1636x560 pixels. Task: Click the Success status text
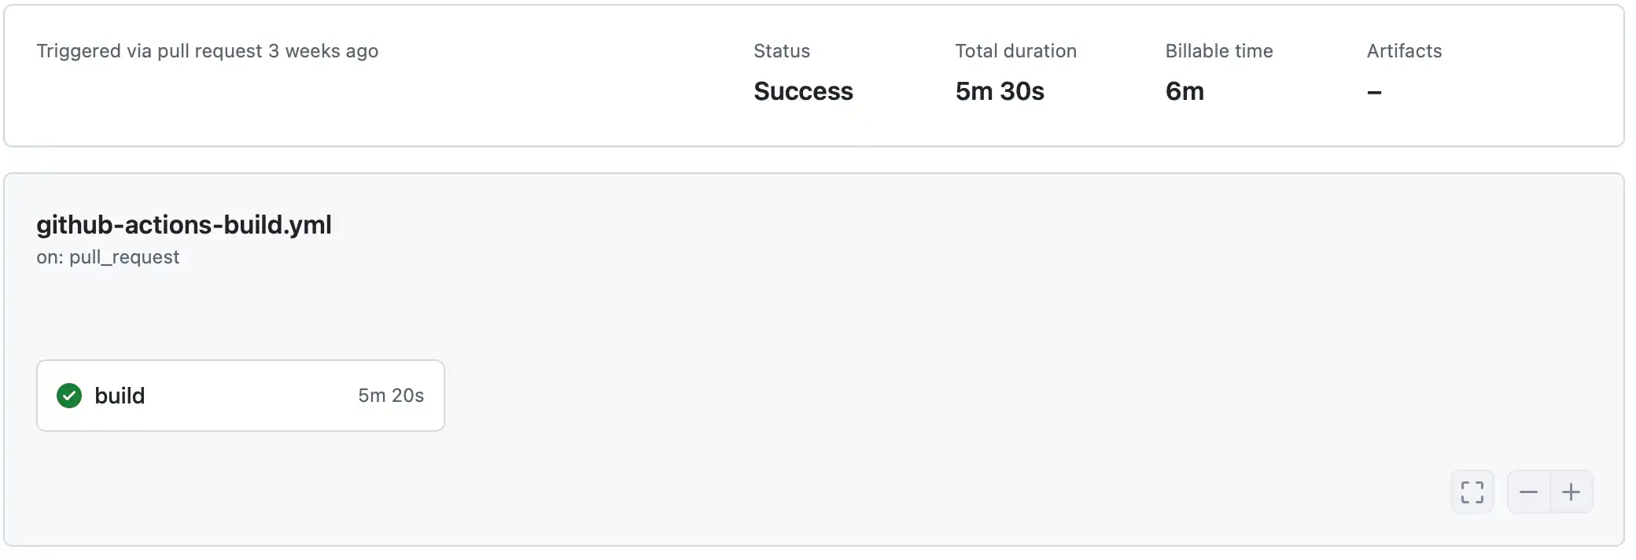click(x=803, y=91)
